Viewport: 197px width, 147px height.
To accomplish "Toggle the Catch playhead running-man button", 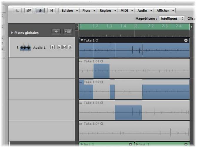I will tap(40, 11).
